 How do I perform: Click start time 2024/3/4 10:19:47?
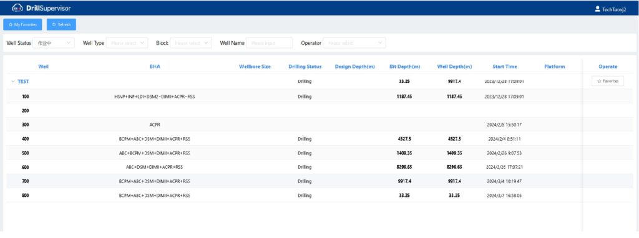coord(504,181)
